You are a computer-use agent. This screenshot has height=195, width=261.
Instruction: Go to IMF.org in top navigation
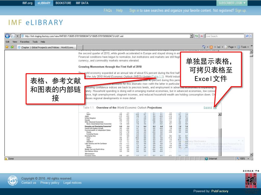28,3
